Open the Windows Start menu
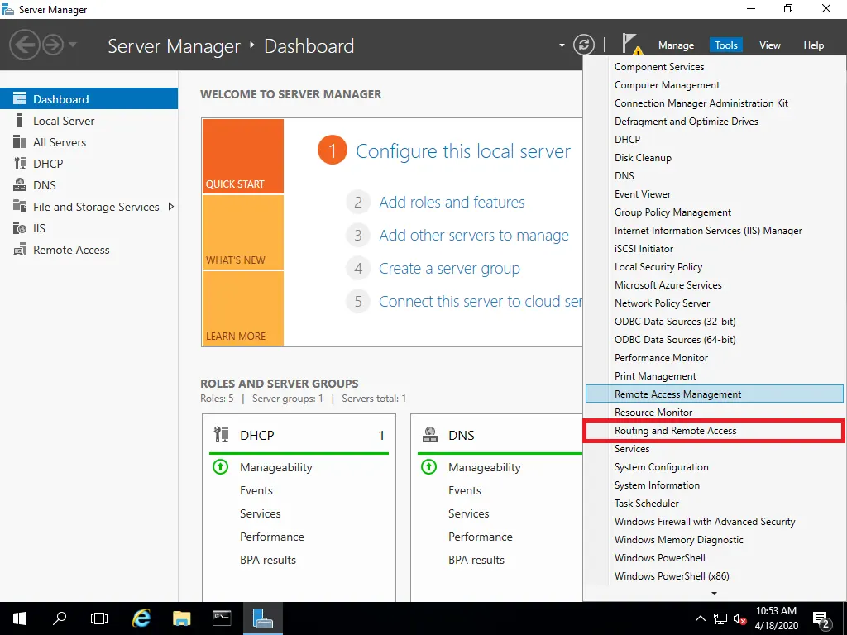The image size is (847, 635). pos(20,618)
